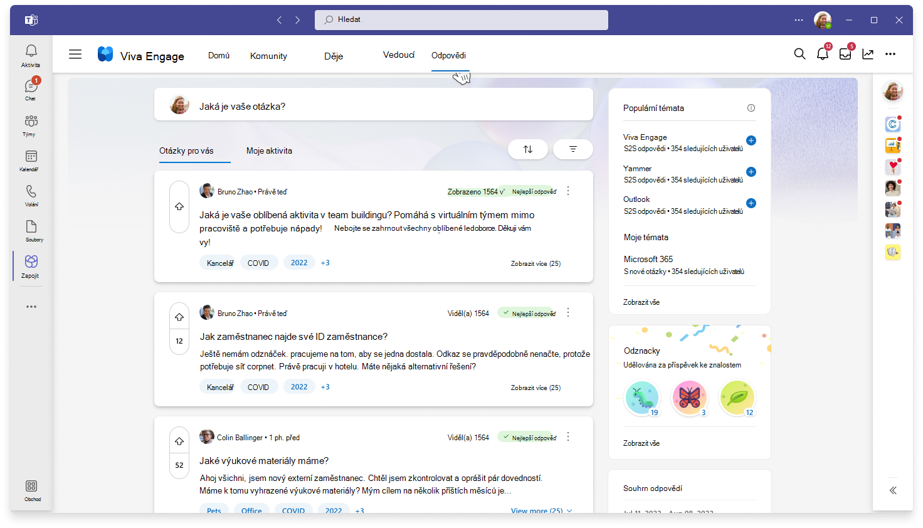This screenshot has width=923, height=528.
Task: Open Kalendář in the Teams sidebar
Action: (x=31, y=160)
